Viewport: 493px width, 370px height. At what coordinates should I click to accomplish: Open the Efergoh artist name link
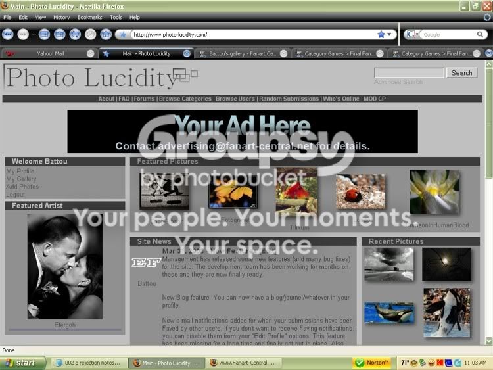point(65,325)
